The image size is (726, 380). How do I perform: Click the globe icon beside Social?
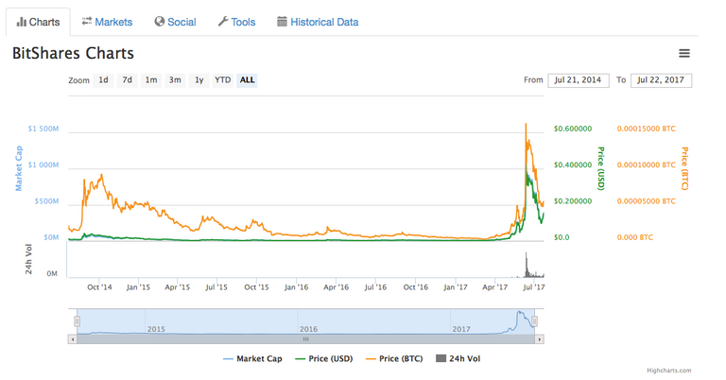[x=159, y=22]
